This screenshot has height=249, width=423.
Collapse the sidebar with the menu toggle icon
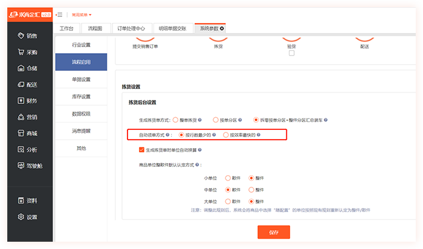tap(59, 15)
